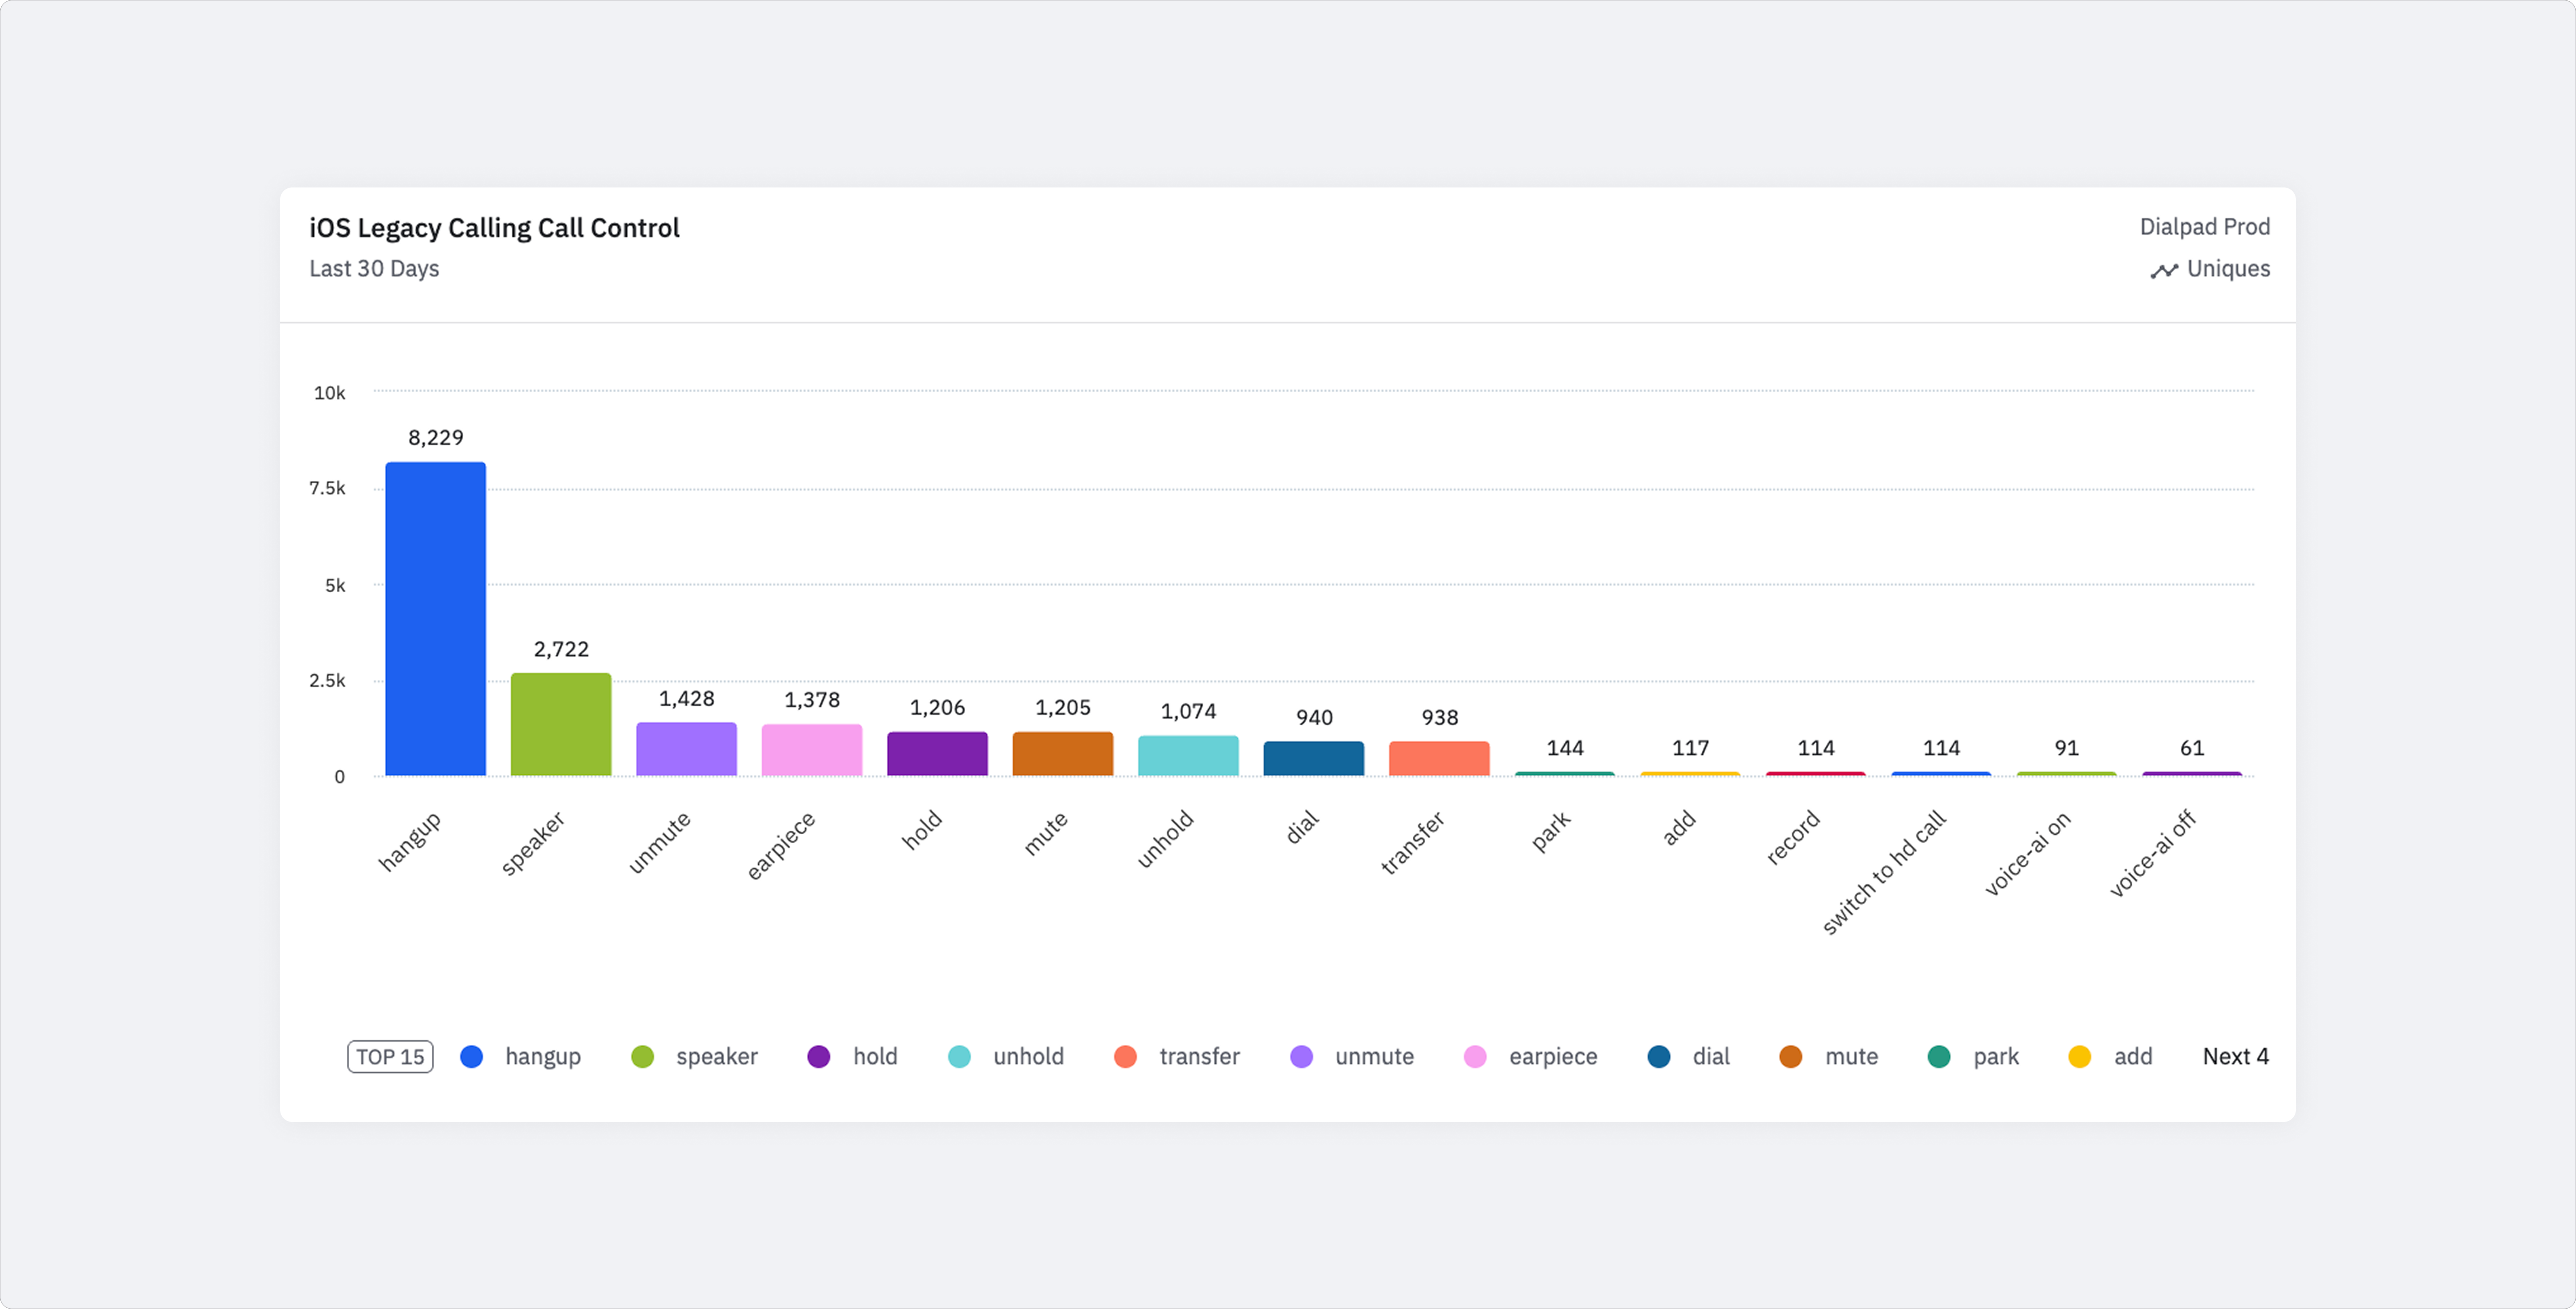The width and height of the screenshot is (2576, 1309).
Task: Click the Last 30 Days date range
Action: tap(374, 269)
